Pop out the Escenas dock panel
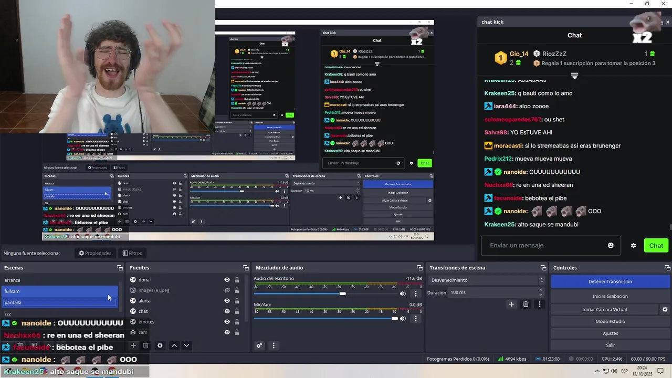 click(120, 268)
